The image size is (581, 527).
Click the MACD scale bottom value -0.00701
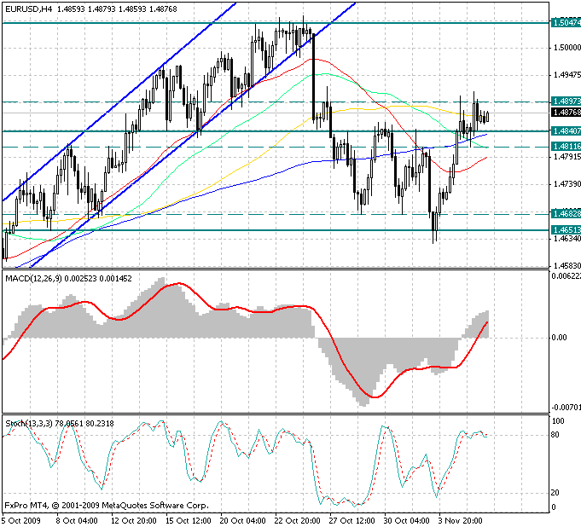point(566,408)
